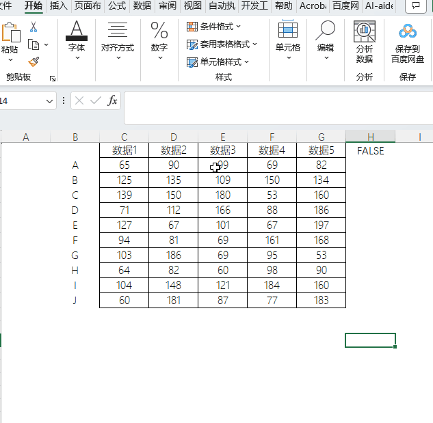Select cell with value 148
This screenshot has height=423, width=433.
pos(174,286)
